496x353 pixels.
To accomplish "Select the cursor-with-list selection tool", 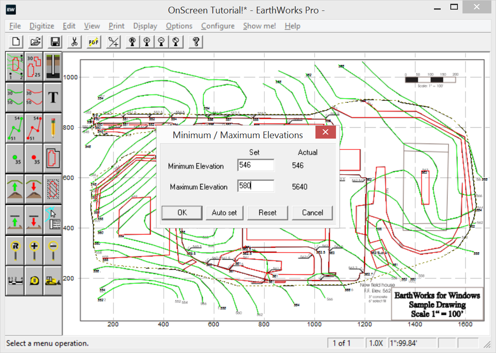I will [53, 219].
